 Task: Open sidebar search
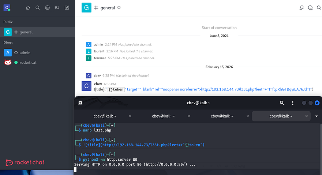click(38, 8)
